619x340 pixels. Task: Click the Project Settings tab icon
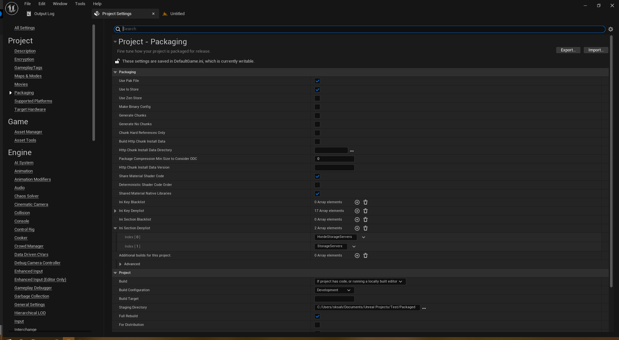(97, 13)
